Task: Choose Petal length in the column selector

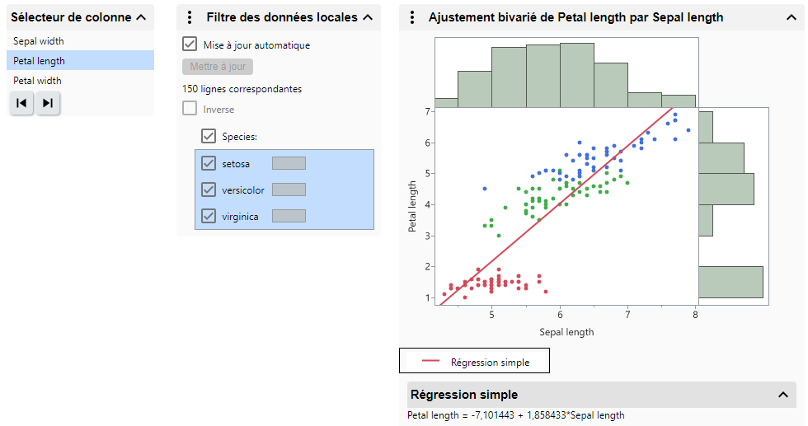Action: click(39, 61)
